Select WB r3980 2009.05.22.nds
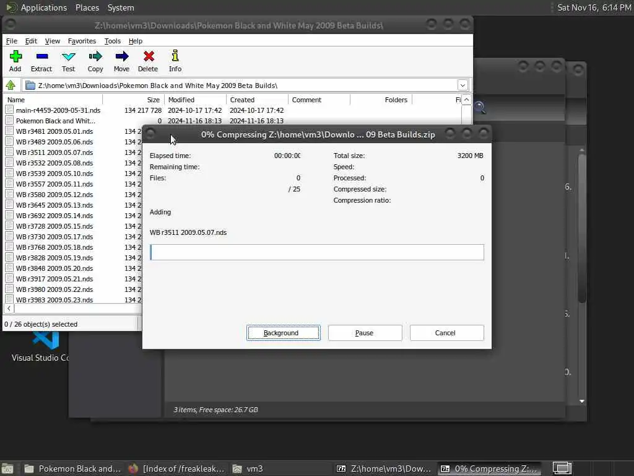 tap(54, 289)
